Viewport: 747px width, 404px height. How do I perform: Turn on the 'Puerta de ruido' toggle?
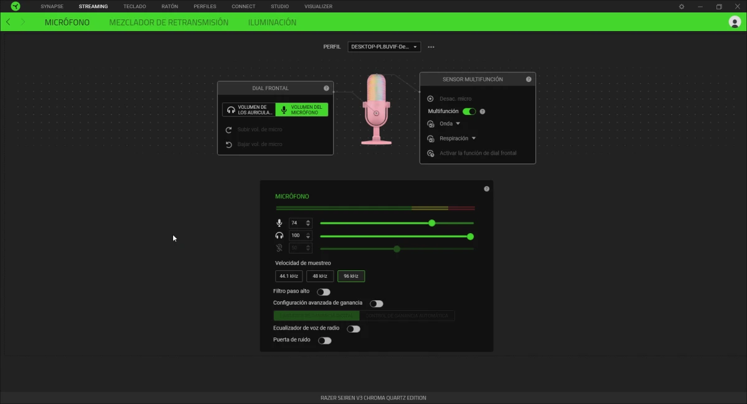click(x=324, y=340)
